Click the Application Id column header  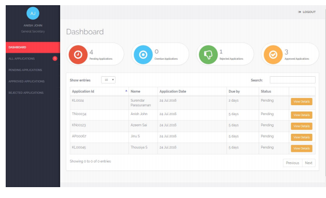(100, 91)
